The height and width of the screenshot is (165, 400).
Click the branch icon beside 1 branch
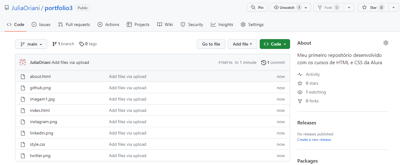click(55, 44)
